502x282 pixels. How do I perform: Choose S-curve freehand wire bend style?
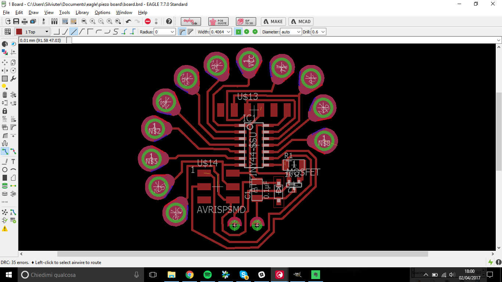click(x=115, y=32)
